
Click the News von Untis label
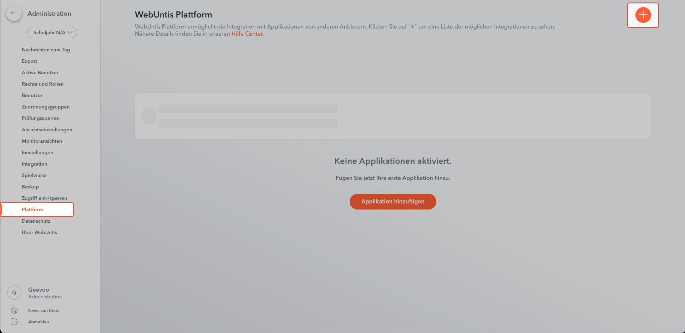pyautogui.click(x=44, y=311)
